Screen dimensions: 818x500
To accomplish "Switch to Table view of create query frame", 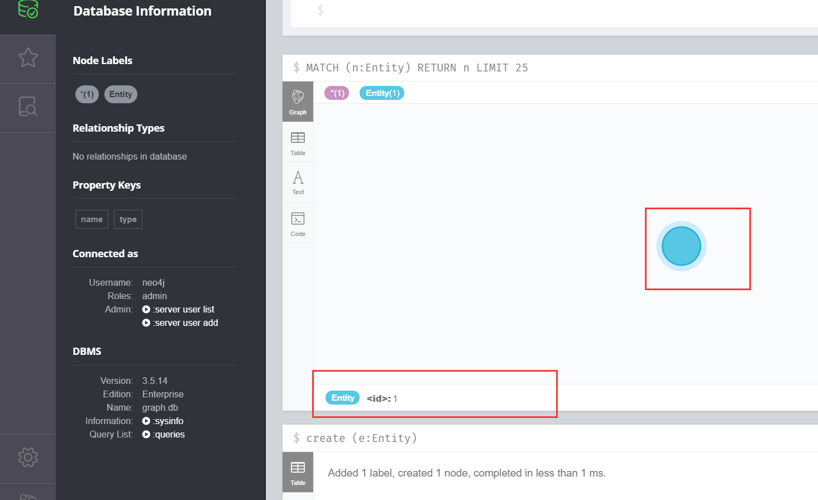I will 298,472.
